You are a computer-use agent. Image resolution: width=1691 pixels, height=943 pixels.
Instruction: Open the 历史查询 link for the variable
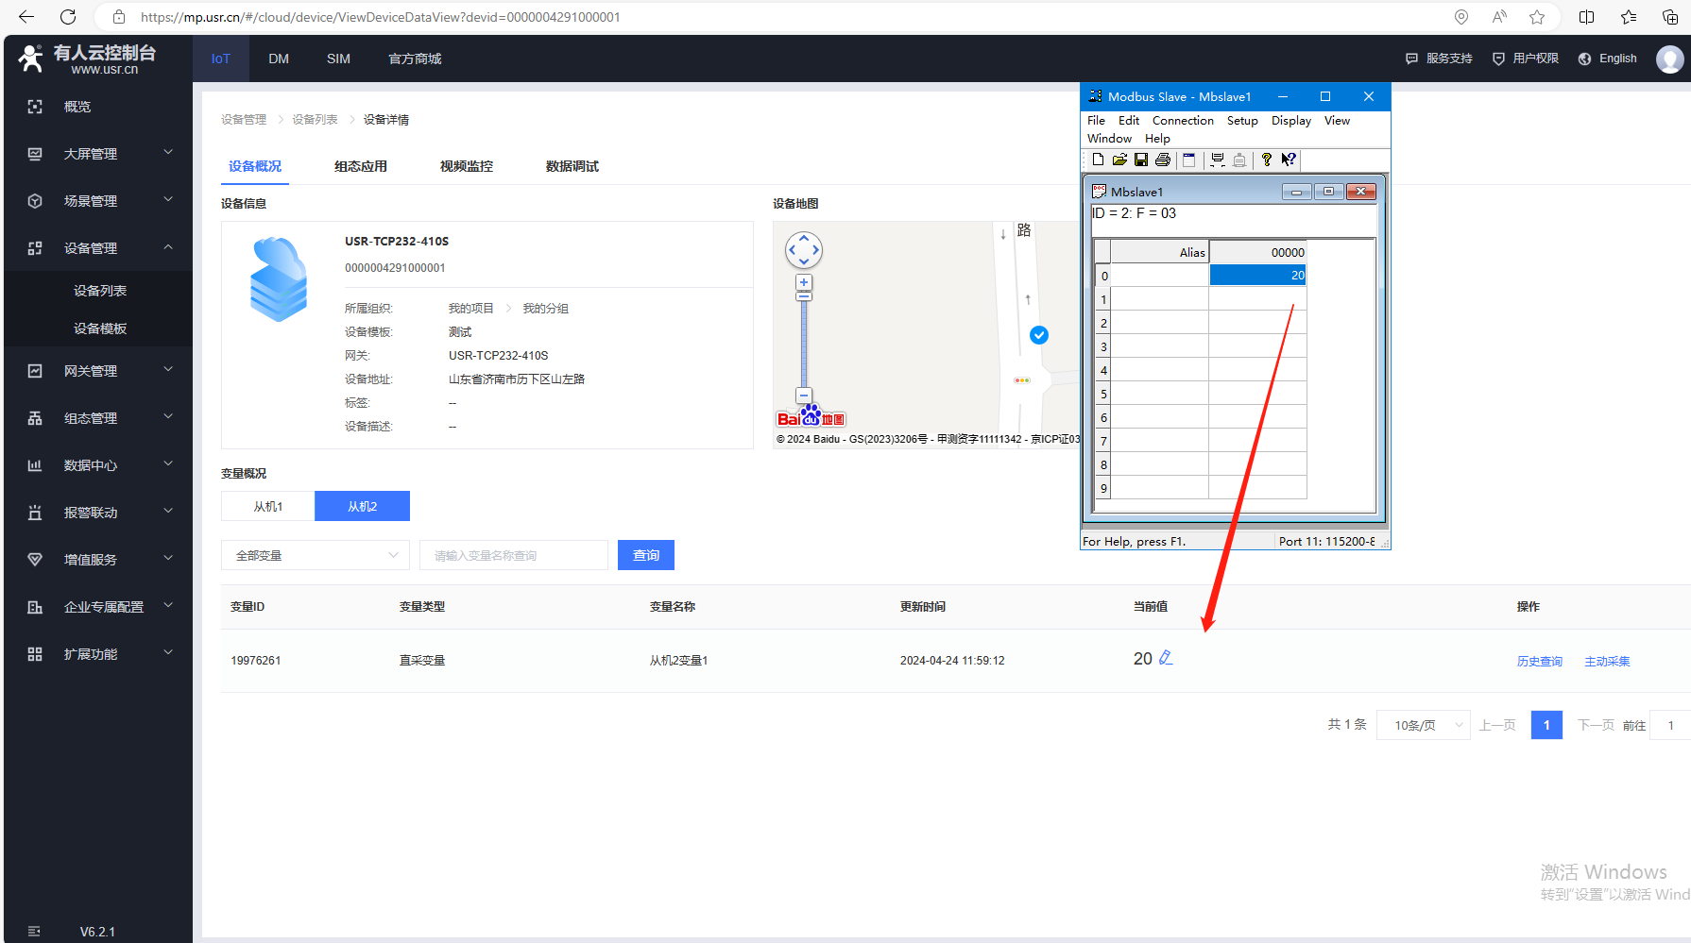pyautogui.click(x=1539, y=662)
